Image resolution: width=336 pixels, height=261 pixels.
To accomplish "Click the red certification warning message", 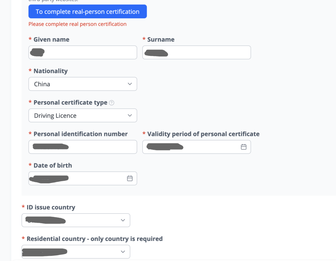I will click(x=77, y=24).
